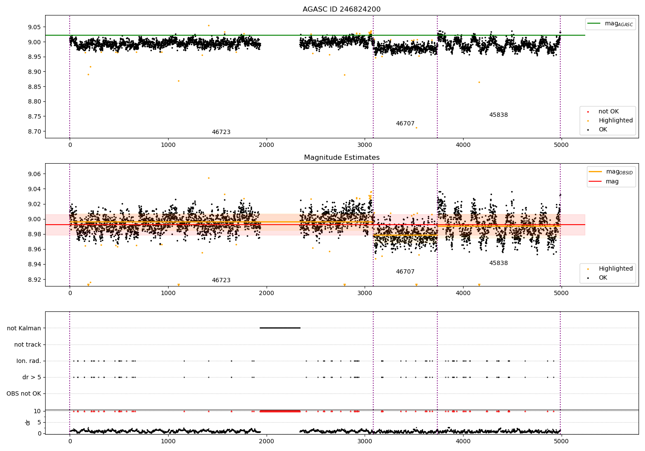
Task: Select the red 'mag' legend entry
Action: coord(604,182)
